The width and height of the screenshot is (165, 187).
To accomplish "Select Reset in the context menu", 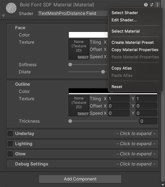I will click(117, 87).
